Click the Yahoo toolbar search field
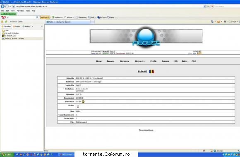This screenshot has height=157, width=240. coord(22,17)
